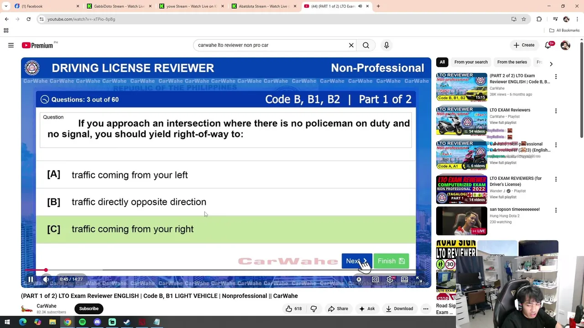Open LTO EXAM Reviewers playlist title
Viewport: 584px width, 328px height.
(510, 110)
